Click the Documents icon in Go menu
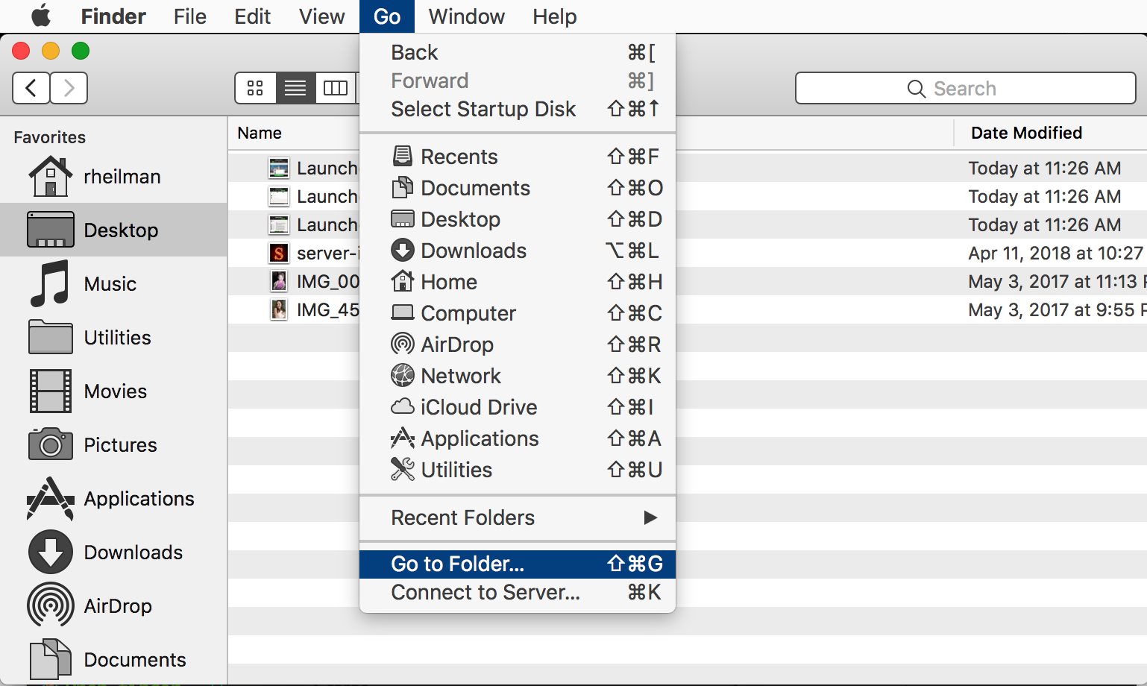The image size is (1147, 686). pos(403,187)
